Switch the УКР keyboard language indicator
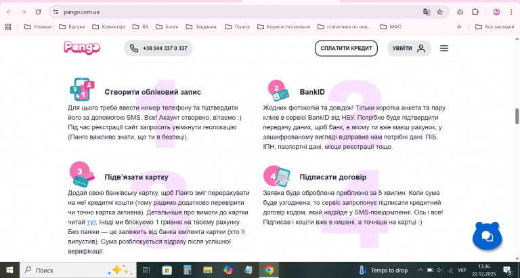This screenshot has height=278, width=520. [x=462, y=270]
